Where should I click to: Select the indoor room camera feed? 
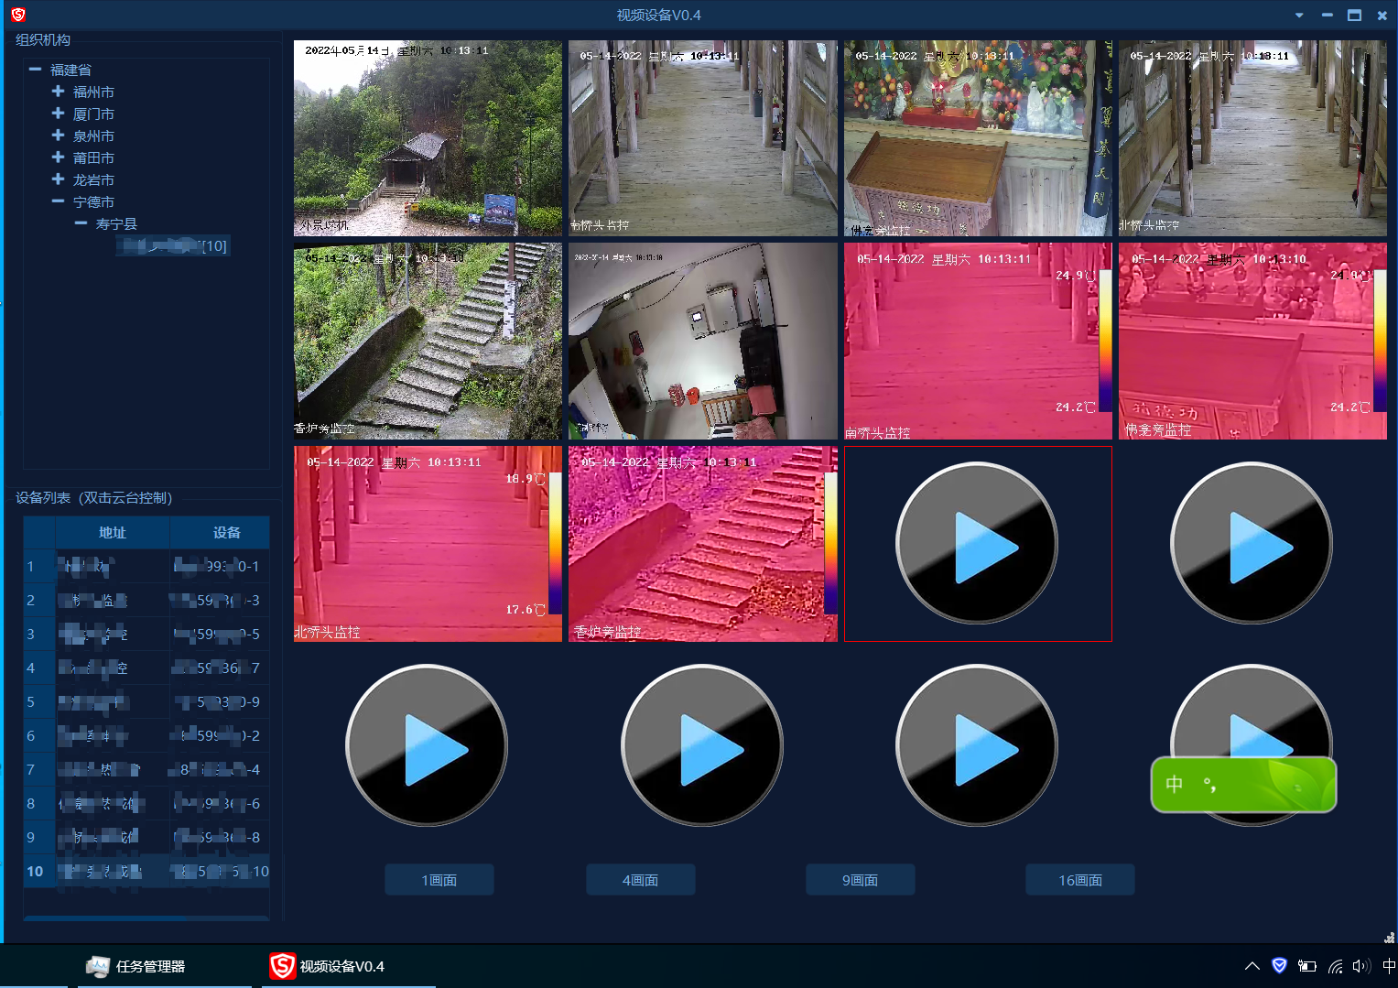point(703,341)
